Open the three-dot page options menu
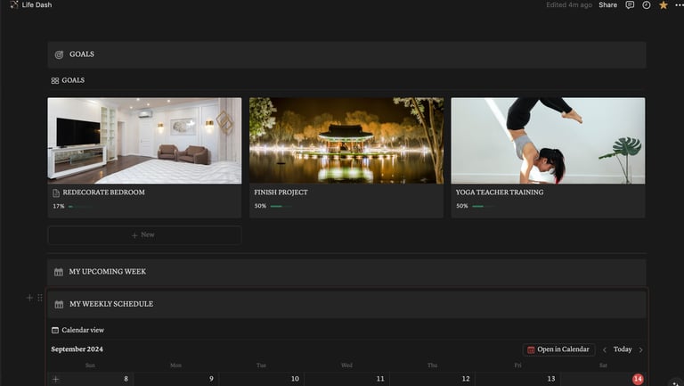 coord(679,5)
